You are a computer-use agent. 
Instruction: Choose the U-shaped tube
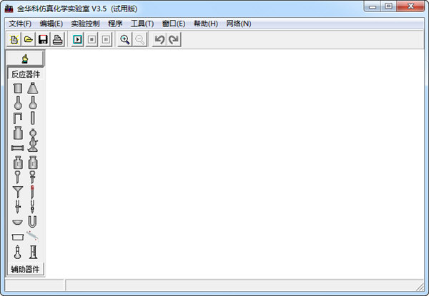32,222
